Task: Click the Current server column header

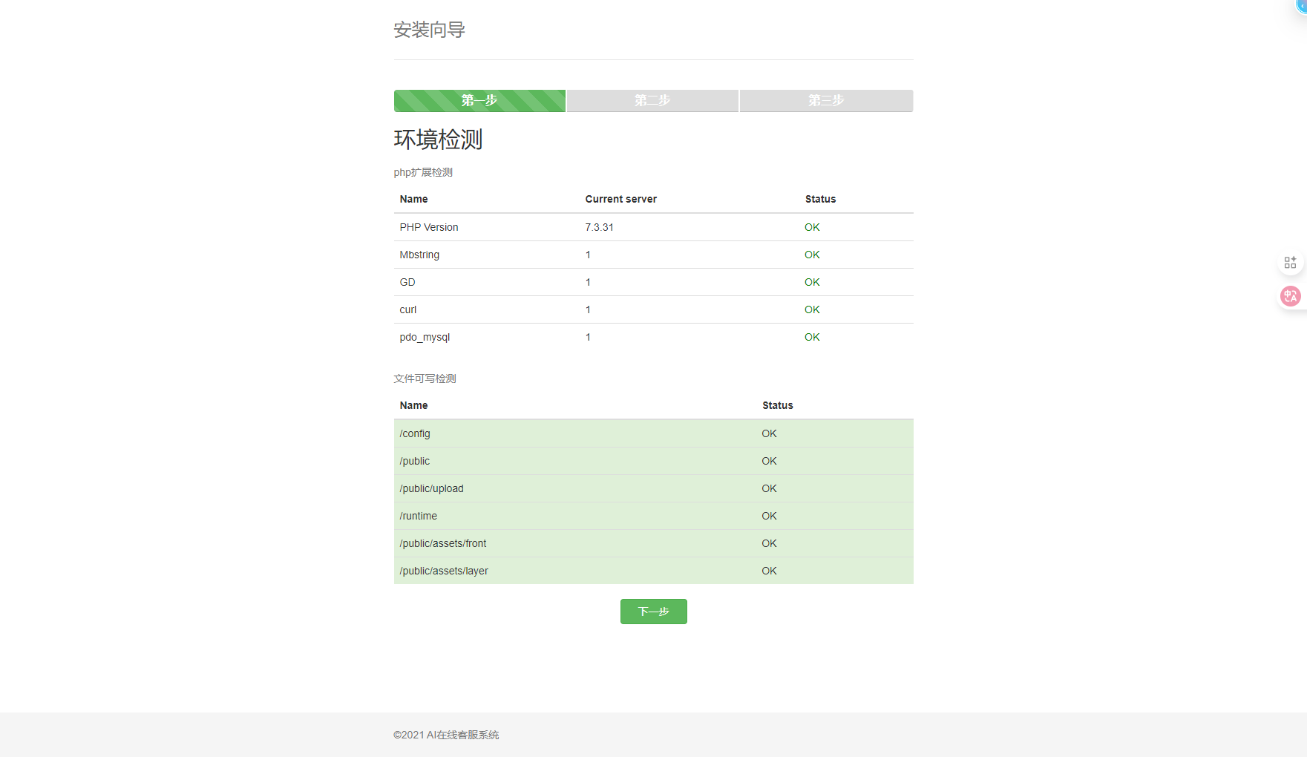Action: (x=620, y=199)
